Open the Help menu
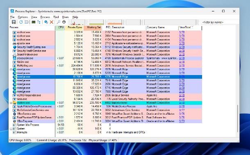250x155 pixels. tap(75, 17)
